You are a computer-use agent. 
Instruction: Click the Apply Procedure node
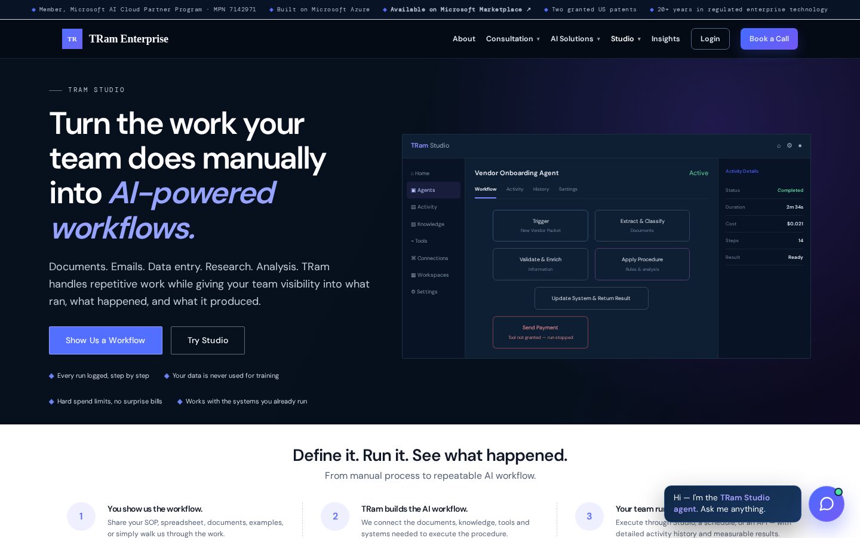pyautogui.click(x=642, y=264)
